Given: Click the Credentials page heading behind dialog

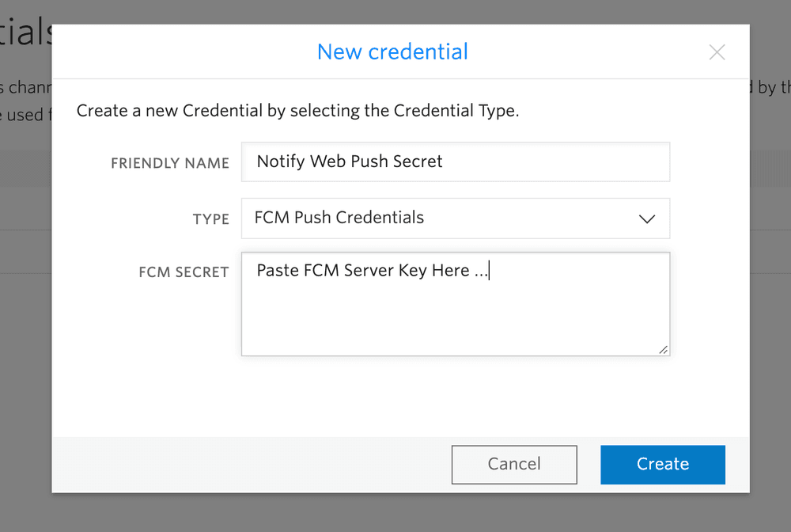Looking at the screenshot, I should (24, 30).
